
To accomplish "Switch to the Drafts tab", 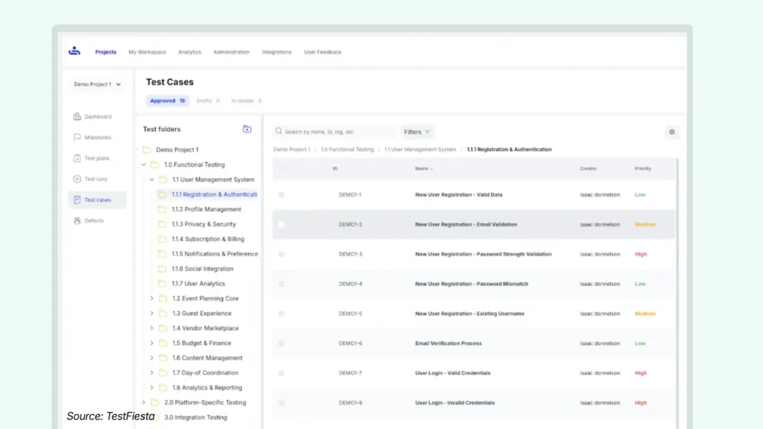I will [x=208, y=101].
